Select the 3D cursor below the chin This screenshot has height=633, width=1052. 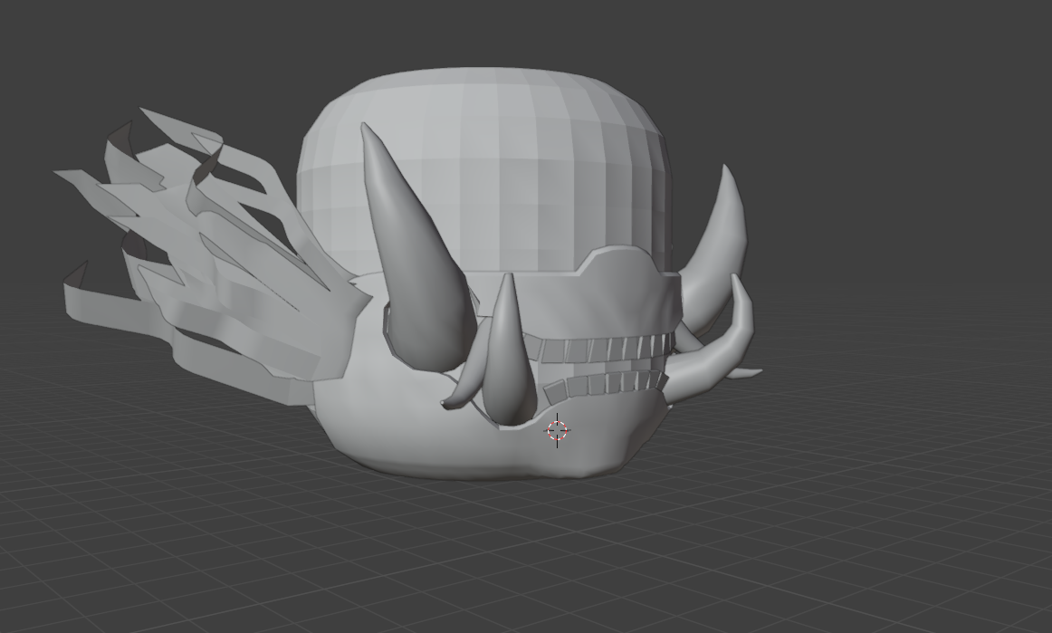click(559, 430)
